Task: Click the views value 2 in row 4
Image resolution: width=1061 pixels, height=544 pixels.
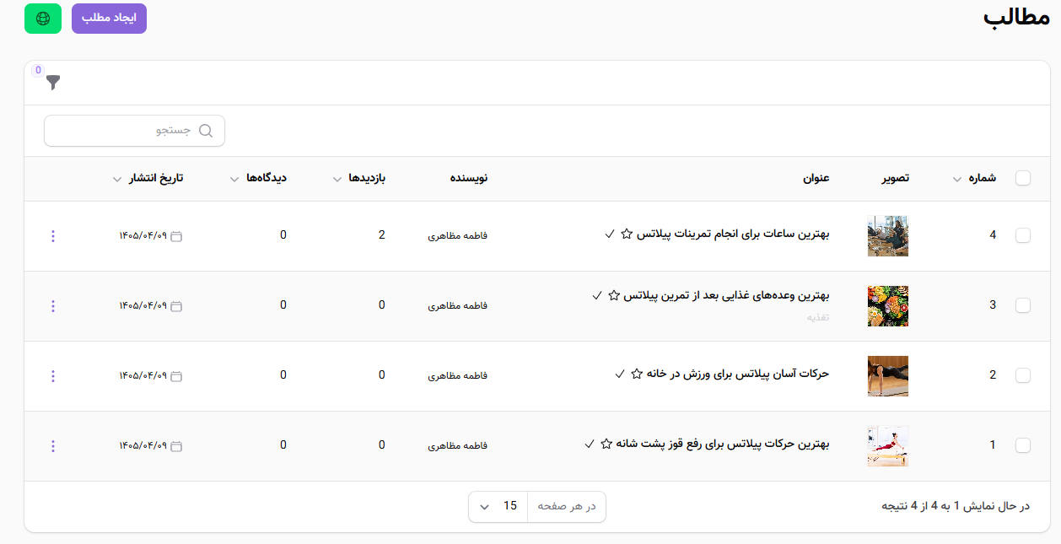Action: pos(382,235)
